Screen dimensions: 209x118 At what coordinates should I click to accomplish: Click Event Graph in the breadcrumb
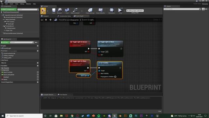coord(88,20)
